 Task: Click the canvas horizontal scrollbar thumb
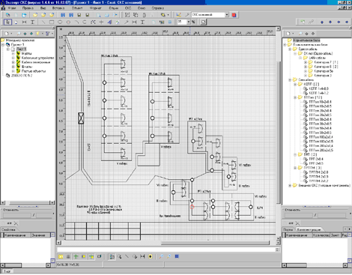click(x=215, y=243)
